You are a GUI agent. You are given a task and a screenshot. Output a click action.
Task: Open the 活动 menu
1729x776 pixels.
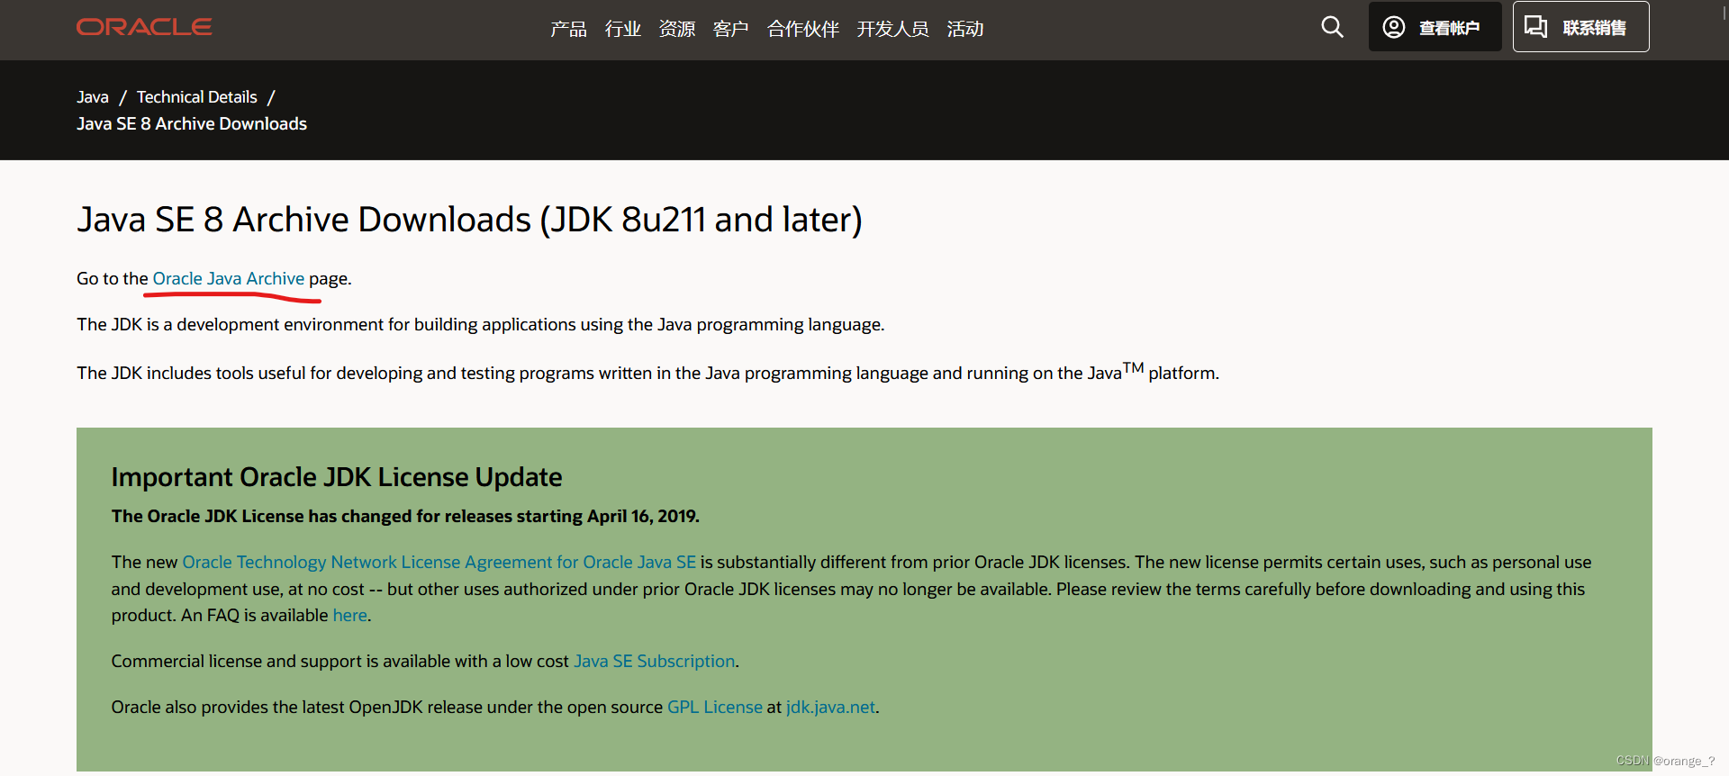(x=964, y=29)
